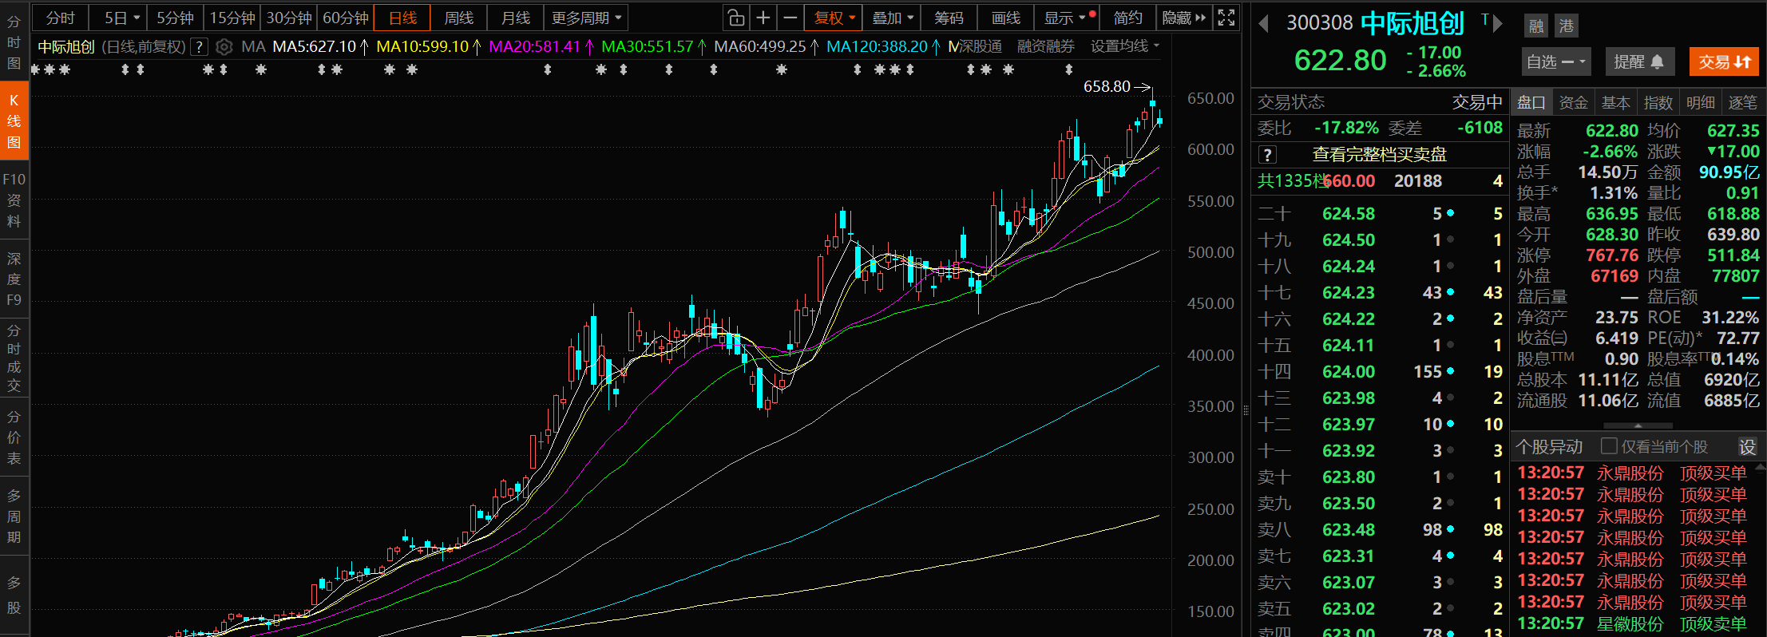
Task: Enable 仅看当前个股 checkbox
Action: (1610, 446)
